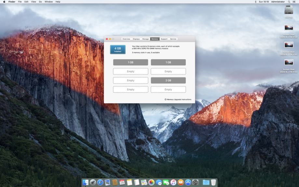Open the Window menu

click(48, 2)
